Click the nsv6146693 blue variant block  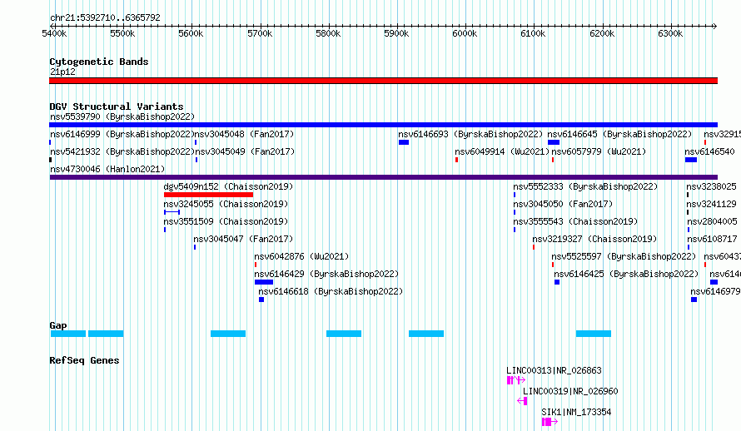click(x=404, y=142)
